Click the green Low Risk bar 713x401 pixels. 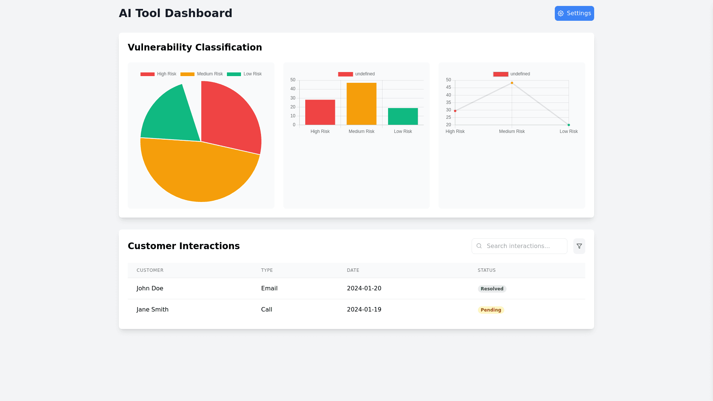pos(403,117)
